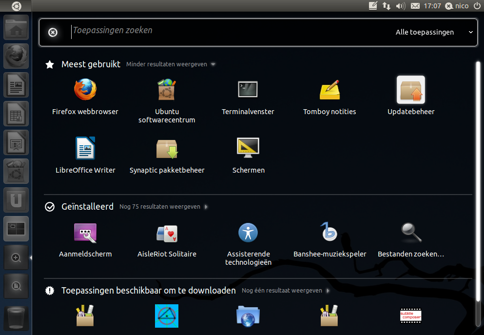This screenshot has height=335, width=484.
Task: Open the power session menu
Action: tap(477, 6)
